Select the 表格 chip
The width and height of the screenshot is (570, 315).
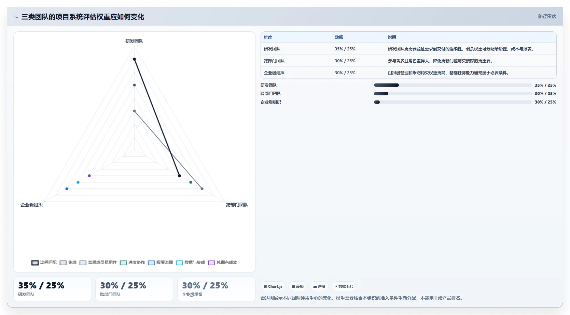point(298,286)
